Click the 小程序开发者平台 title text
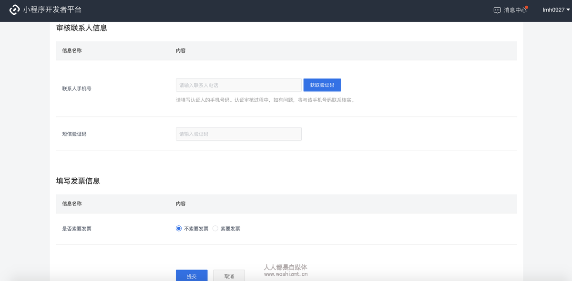 52,10
